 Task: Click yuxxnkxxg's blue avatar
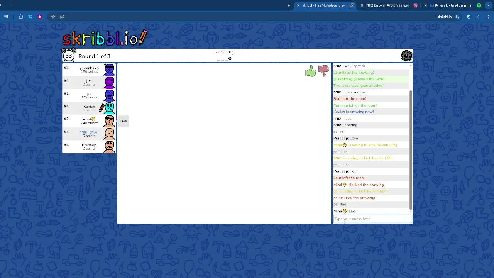(109, 69)
